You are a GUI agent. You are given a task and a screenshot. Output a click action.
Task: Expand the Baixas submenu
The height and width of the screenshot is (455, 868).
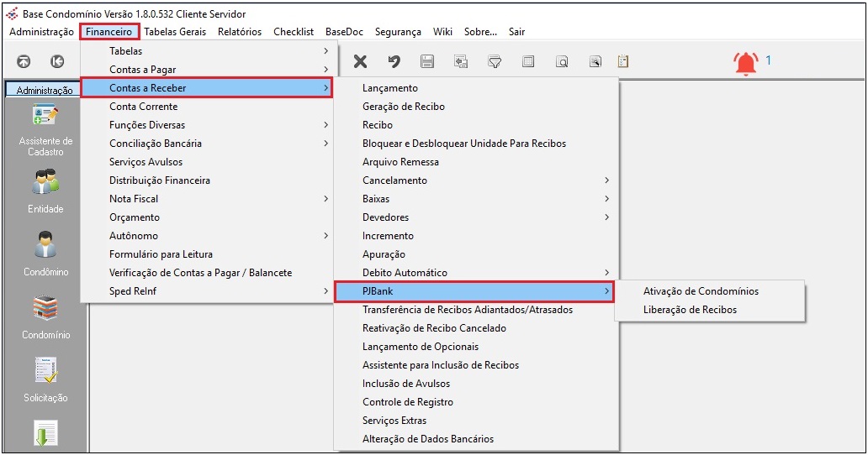pyautogui.click(x=476, y=199)
